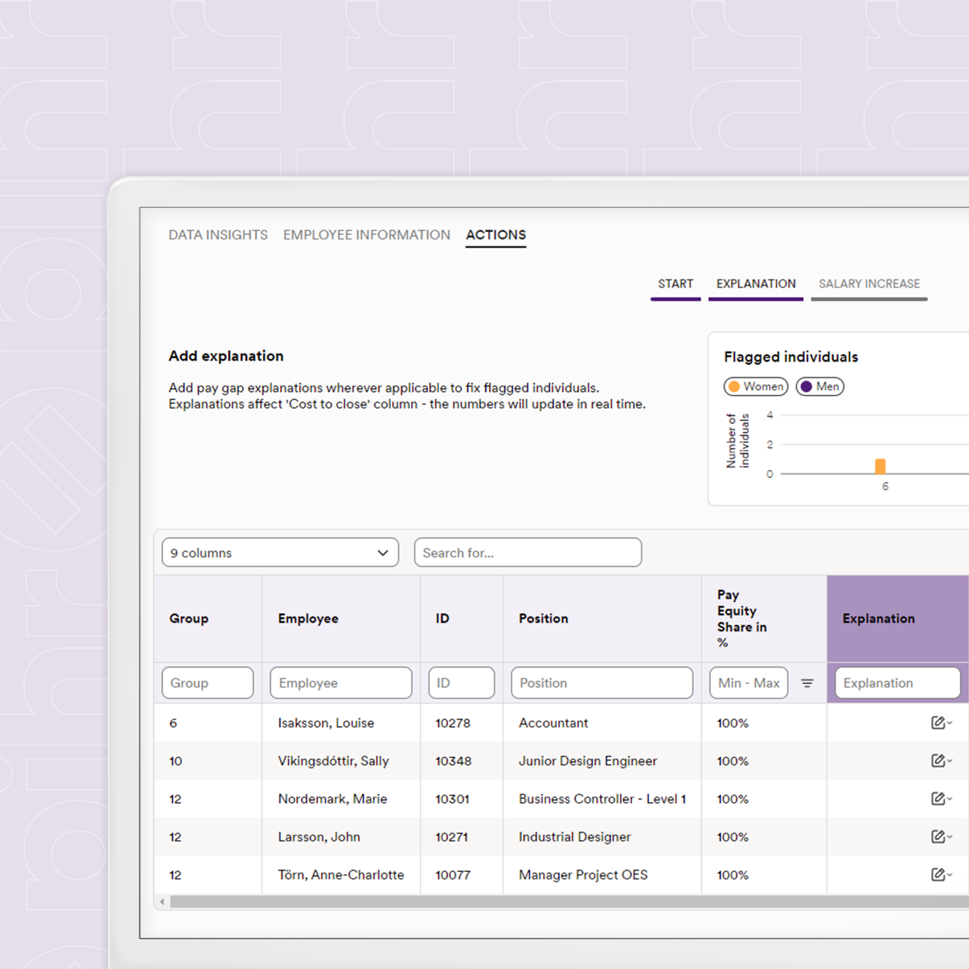Edit explanation for Nordemark, Marie
The height and width of the screenshot is (969, 969).
941,798
